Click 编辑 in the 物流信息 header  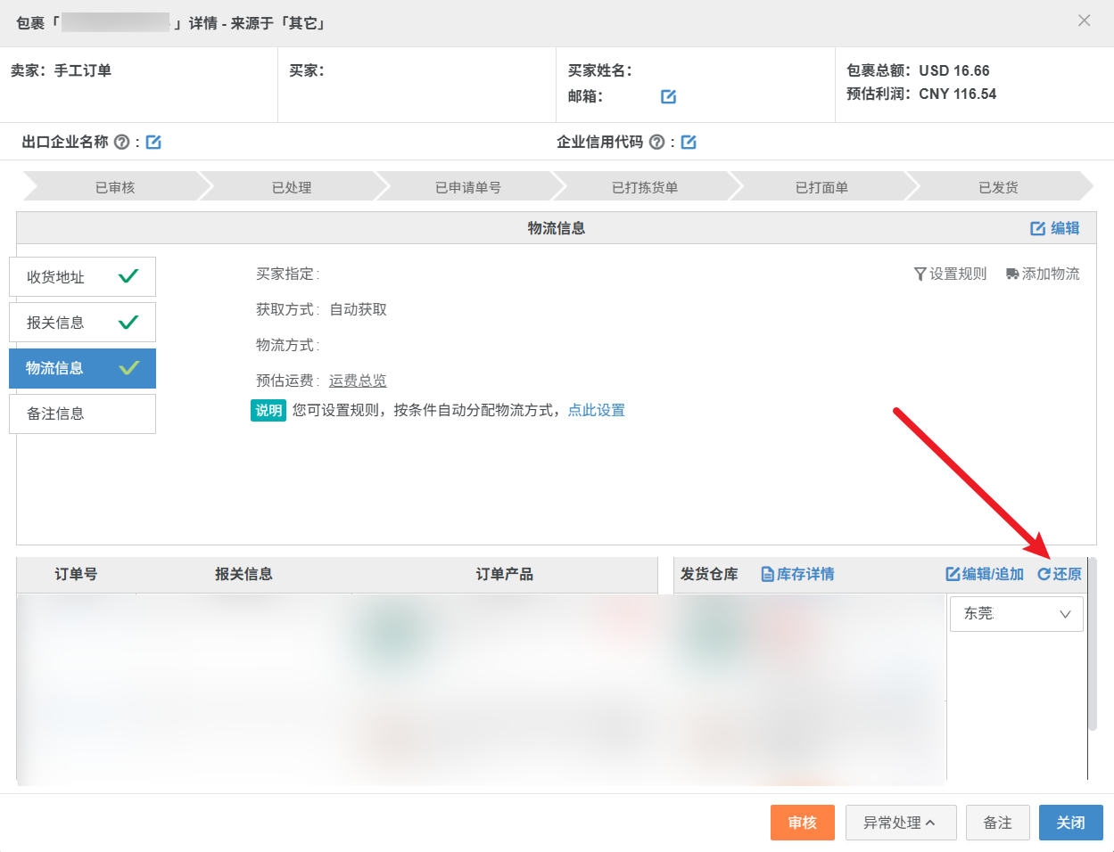[x=1055, y=228]
